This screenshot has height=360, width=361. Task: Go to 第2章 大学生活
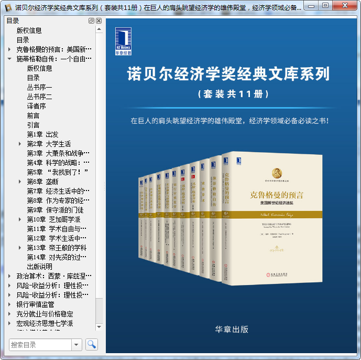pos(49,144)
